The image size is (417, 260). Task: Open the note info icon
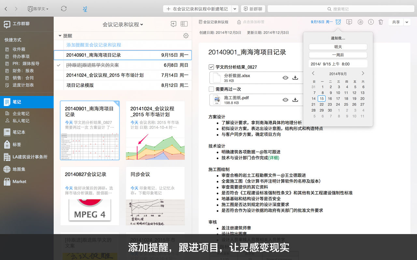coord(371,22)
